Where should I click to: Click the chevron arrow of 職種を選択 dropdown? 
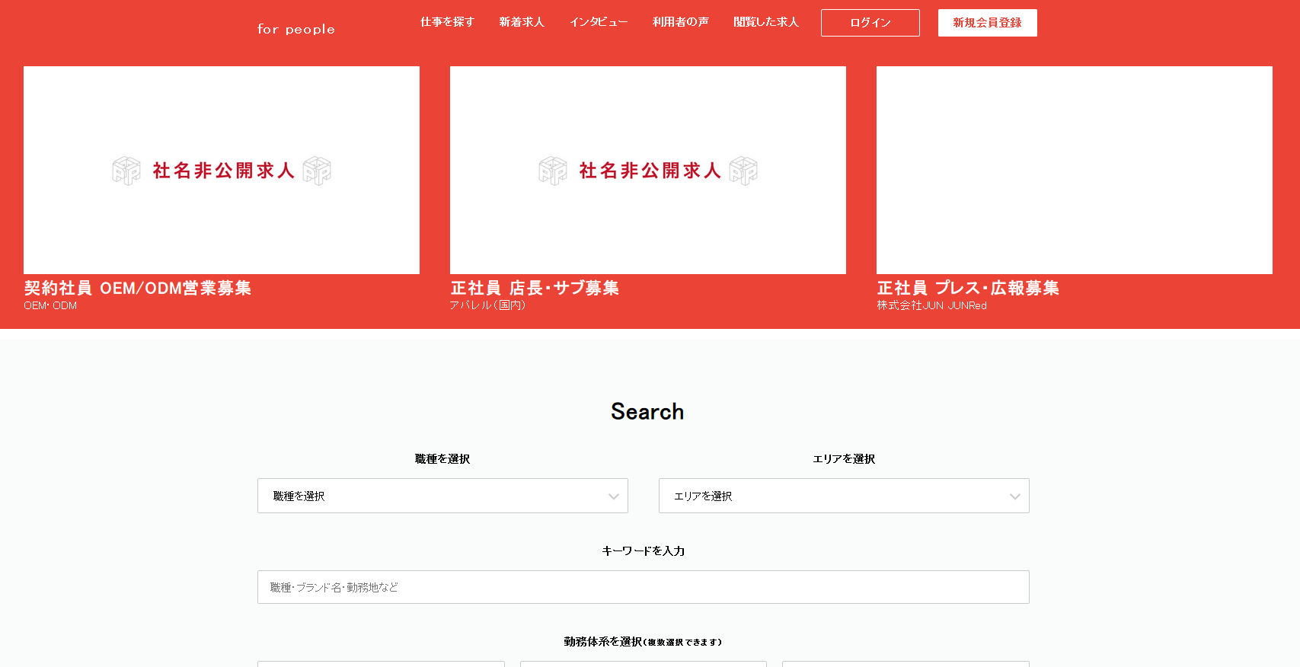coord(613,496)
